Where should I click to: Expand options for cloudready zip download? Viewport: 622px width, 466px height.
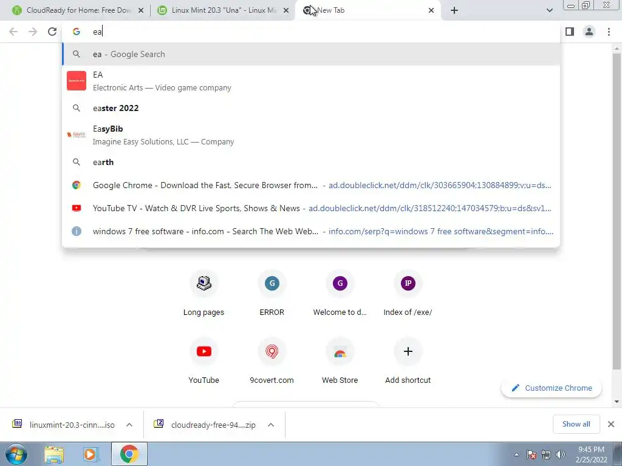coord(271,425)
